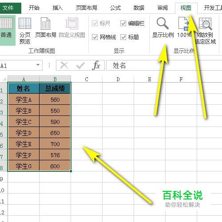This screenshot has height=222, width=222.
Task: Zoom to selection (缩放到选定区域)
Action: pos(206,31)
